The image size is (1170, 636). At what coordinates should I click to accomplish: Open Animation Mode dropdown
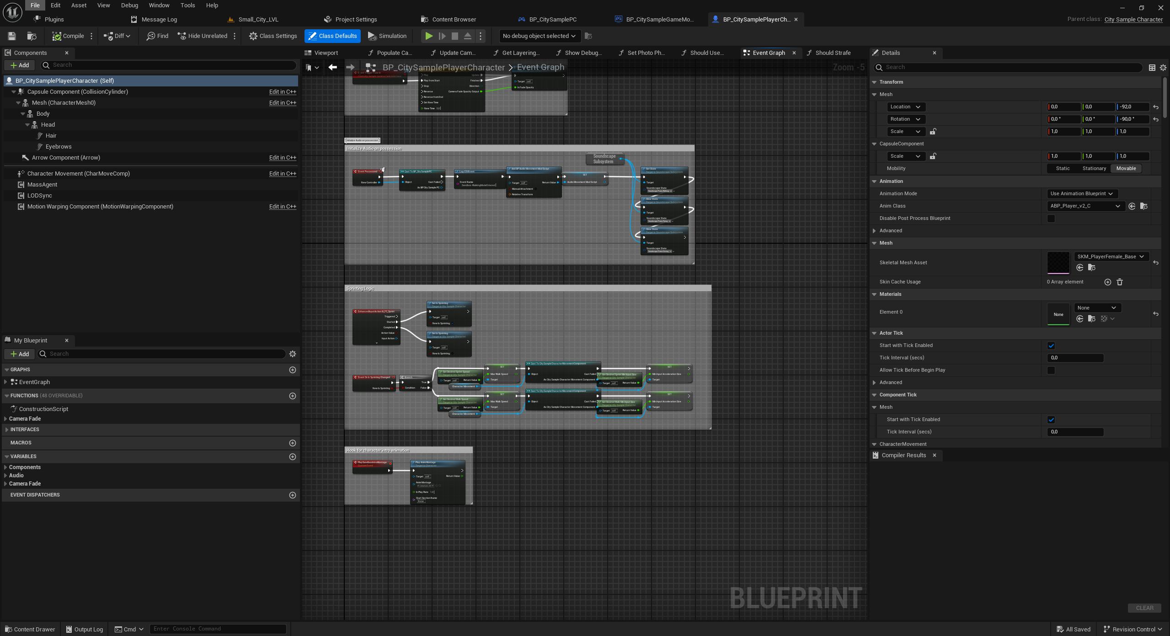(x=1082, y=194)
